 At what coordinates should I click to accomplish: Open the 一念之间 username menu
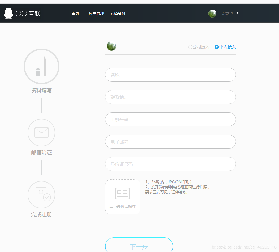point(226,13)
